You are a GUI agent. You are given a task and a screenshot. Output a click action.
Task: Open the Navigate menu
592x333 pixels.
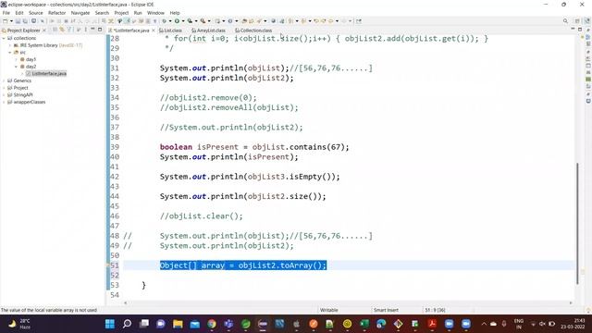tap(80, 13)
